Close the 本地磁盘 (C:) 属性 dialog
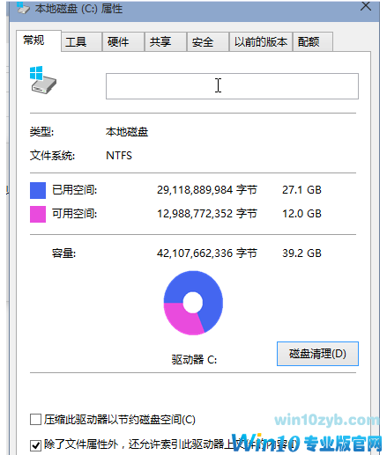The width and height of the screenshot is (387, 455). [366, 6]
